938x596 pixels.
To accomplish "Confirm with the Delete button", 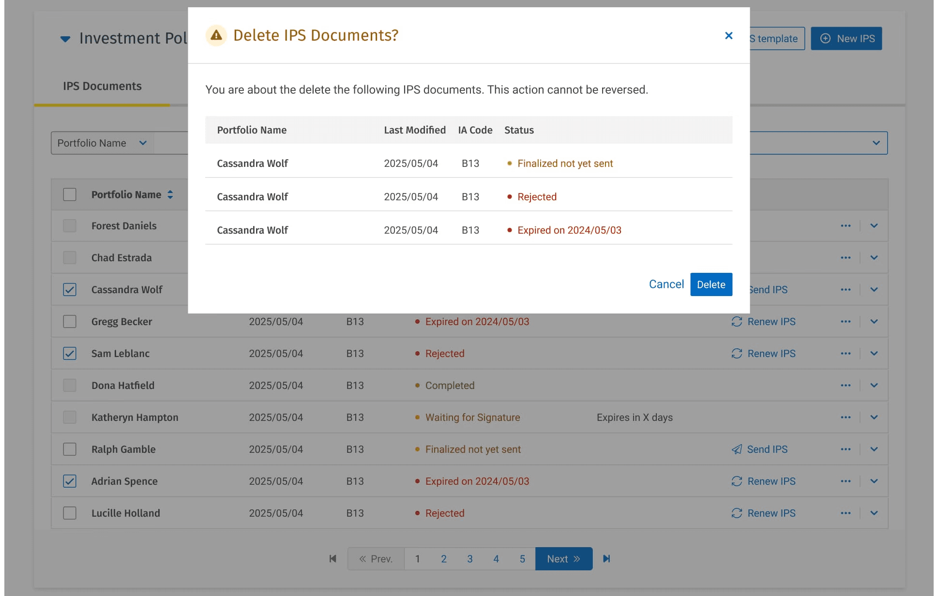I will coord(711,284).
